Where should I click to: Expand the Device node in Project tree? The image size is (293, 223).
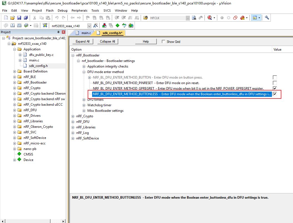[15, 160]
